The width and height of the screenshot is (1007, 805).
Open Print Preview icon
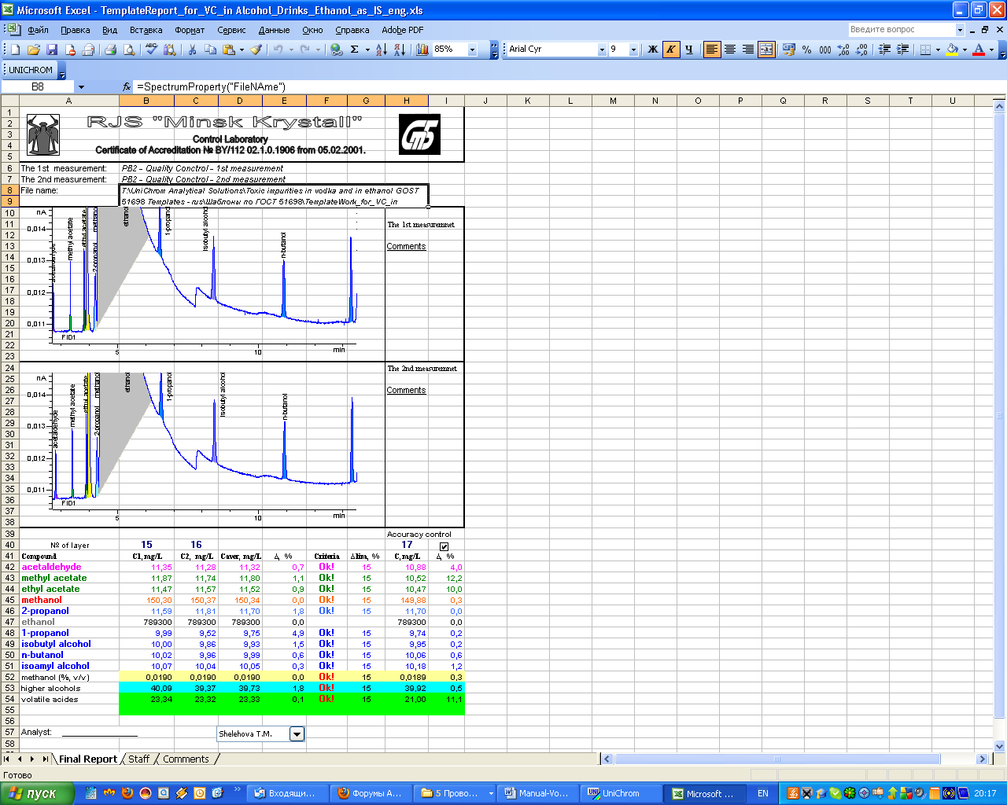pos(129,50)
